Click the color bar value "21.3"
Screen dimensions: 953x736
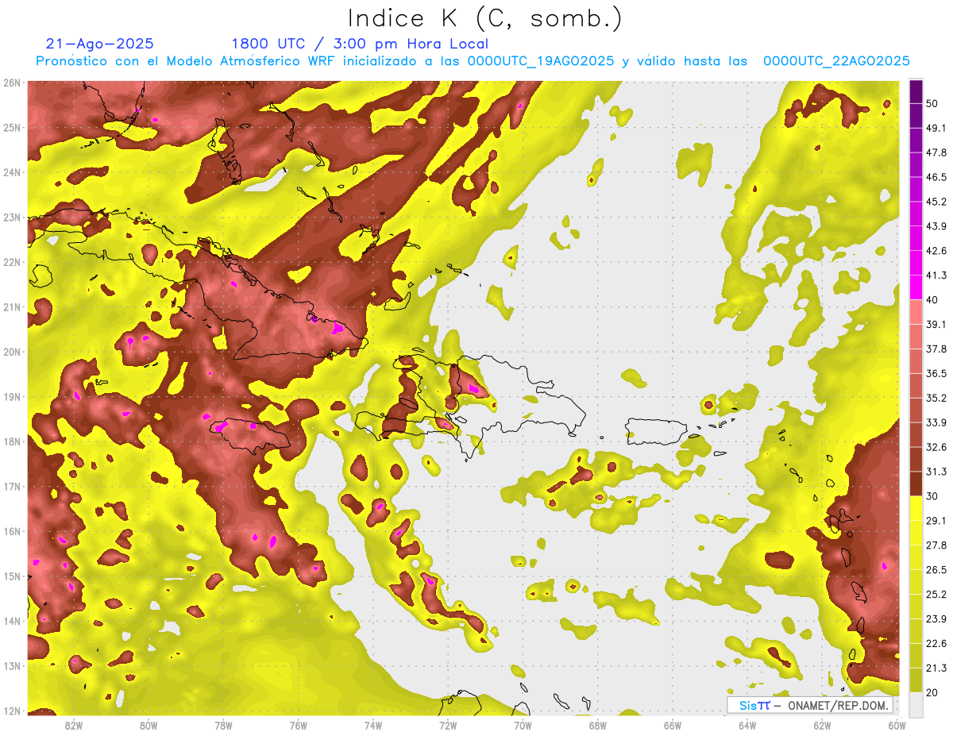pos(936,669)
